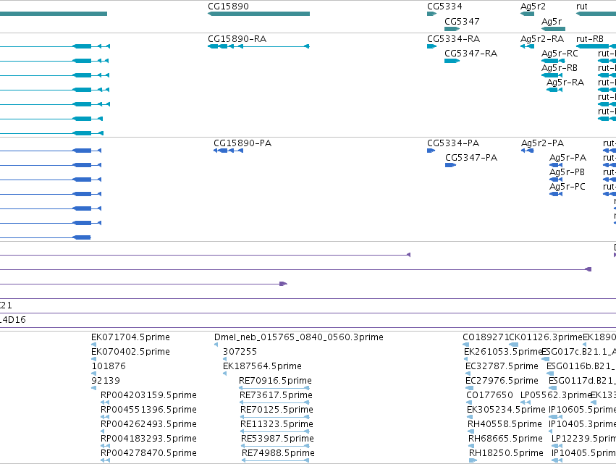Select the Ag5r2-RA transcript label
Screen dimensions: 616x464
(542, 39)
